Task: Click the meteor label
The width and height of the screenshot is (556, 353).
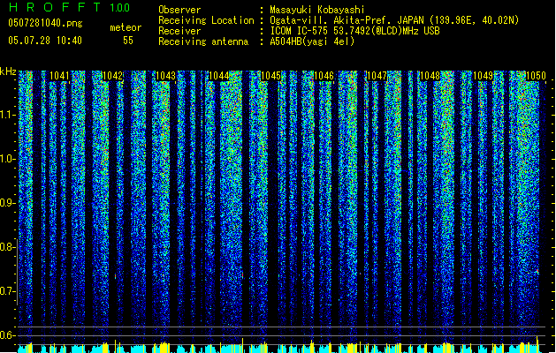Action: coord(126,27)
